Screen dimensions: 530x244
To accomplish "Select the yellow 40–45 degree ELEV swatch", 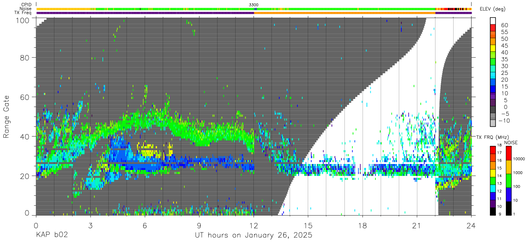I will (493, 48).
